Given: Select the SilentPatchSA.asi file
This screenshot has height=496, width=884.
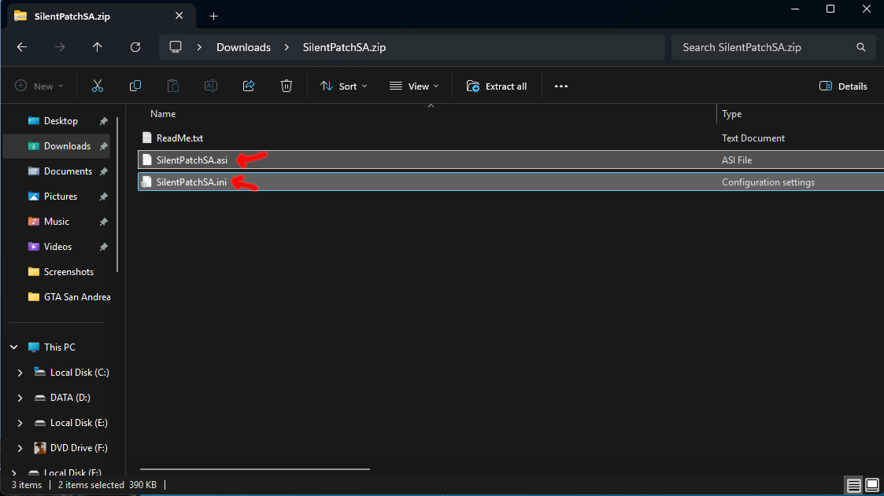Looking at the screenshot, I should [x=192, y=160].
